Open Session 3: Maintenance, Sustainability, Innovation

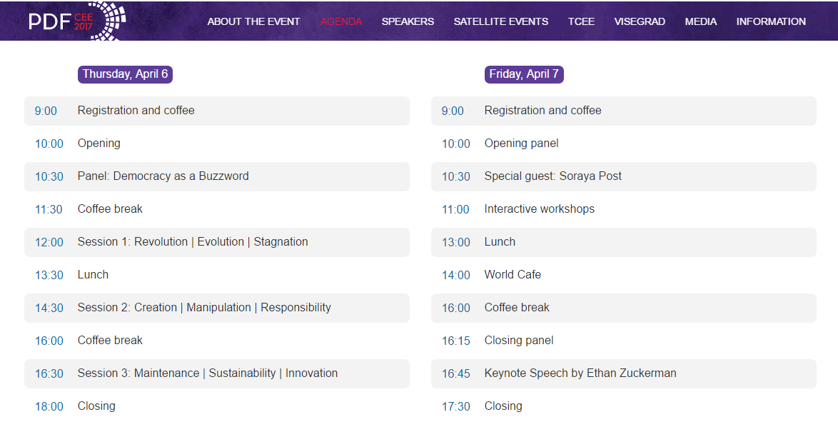[208, 373]
